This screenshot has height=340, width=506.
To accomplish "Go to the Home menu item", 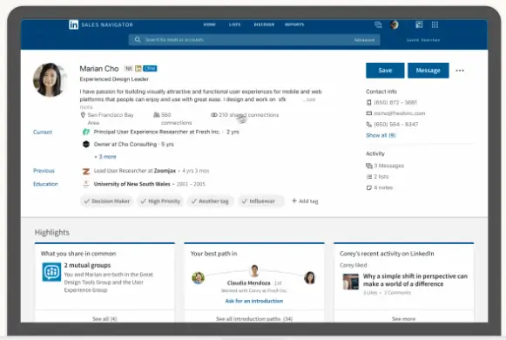I will click(209, 24).
